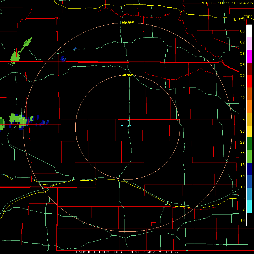
Task: Select the legend value 46
Action: coord(242,87)
